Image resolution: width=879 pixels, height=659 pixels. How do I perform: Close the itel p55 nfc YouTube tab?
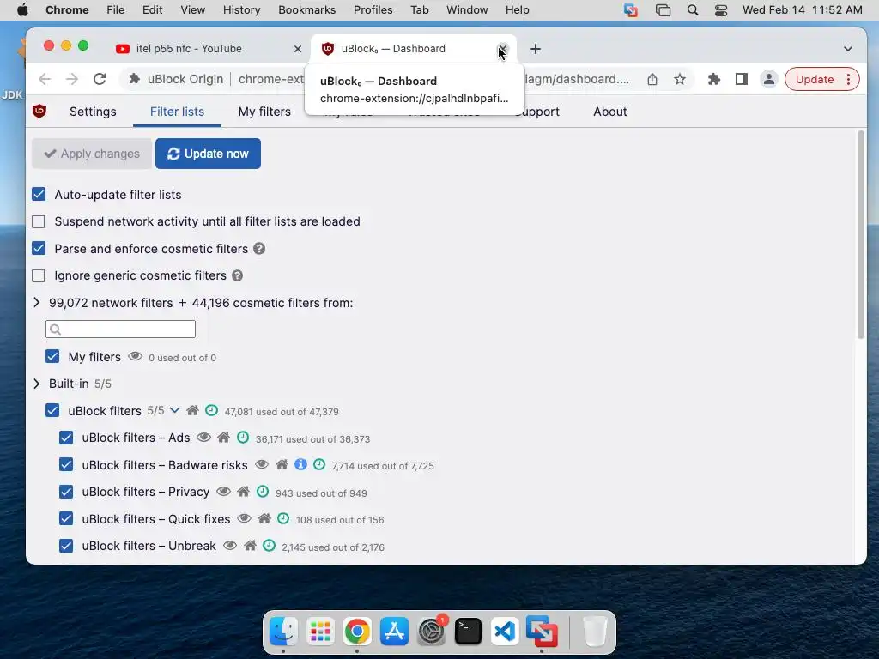pyautogui.click(x=298, y=49)
